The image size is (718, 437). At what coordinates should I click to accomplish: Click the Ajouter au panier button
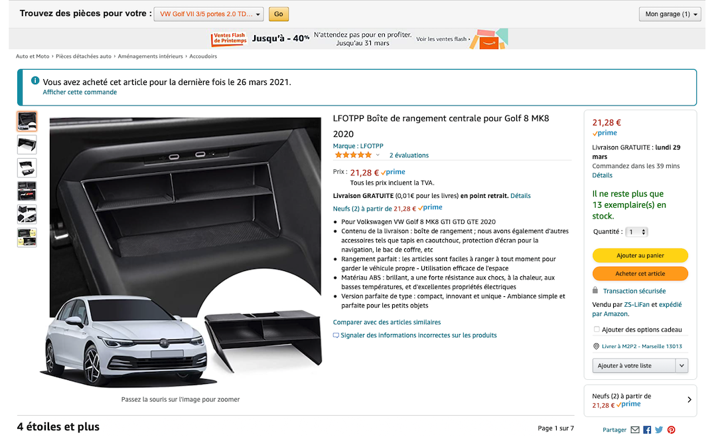[x=640, y=256]
